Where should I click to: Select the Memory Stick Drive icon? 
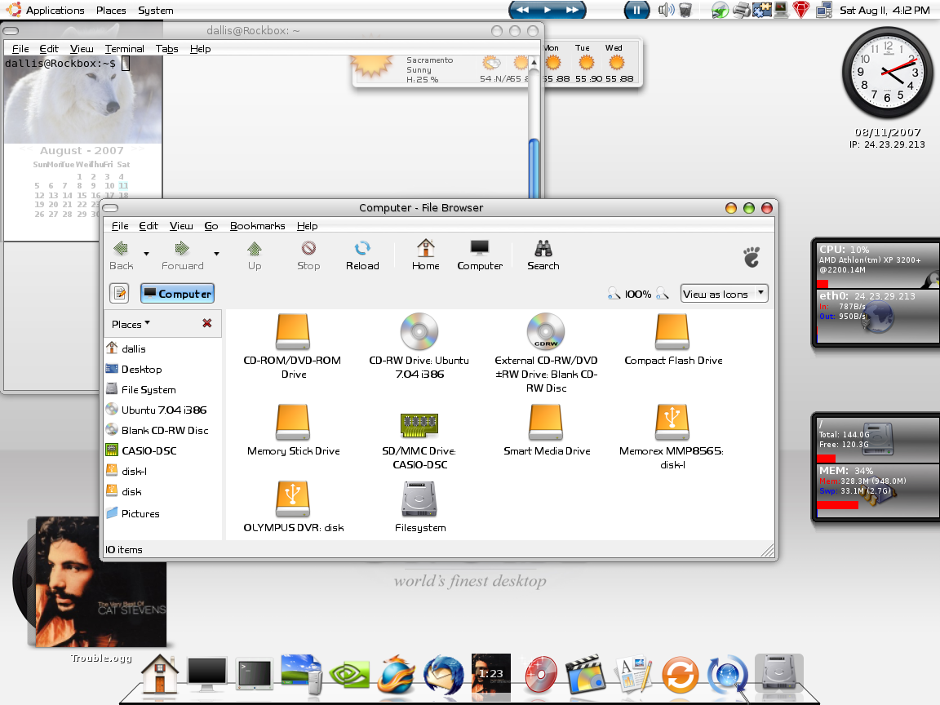coord(293,423)
